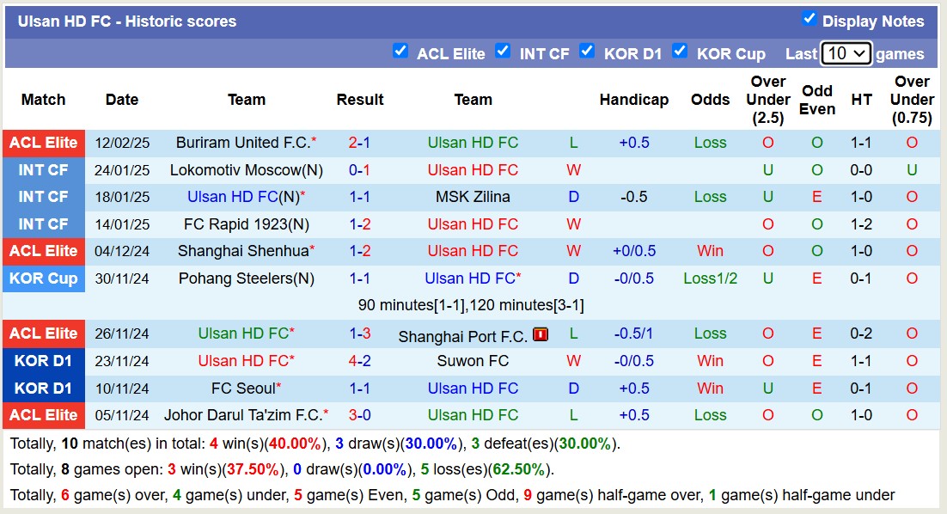Open Buriram United F.C. team link

[x=242, y=143]
